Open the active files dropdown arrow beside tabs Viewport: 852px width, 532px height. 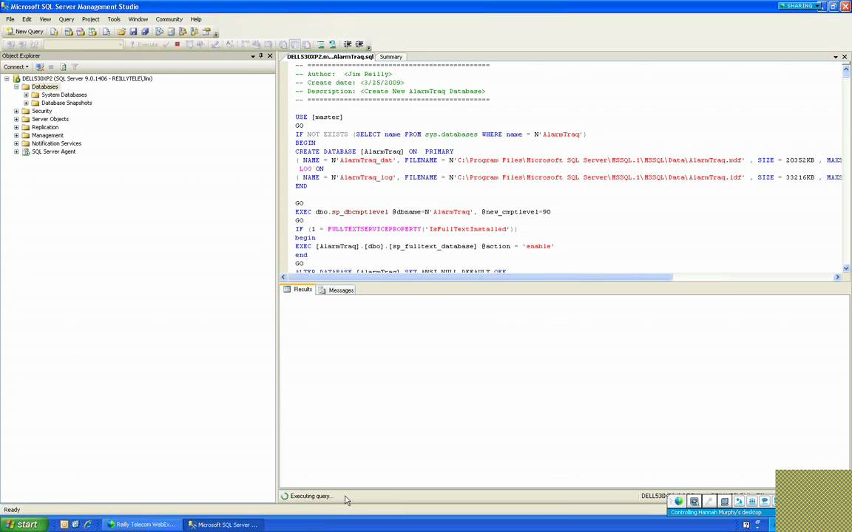click(x=836, y=57)
